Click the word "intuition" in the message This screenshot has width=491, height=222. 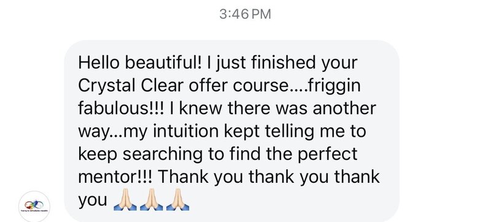pyautogui.click(x=186, y=131)
